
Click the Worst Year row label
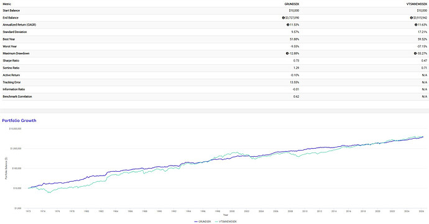[x=9, y=46]
